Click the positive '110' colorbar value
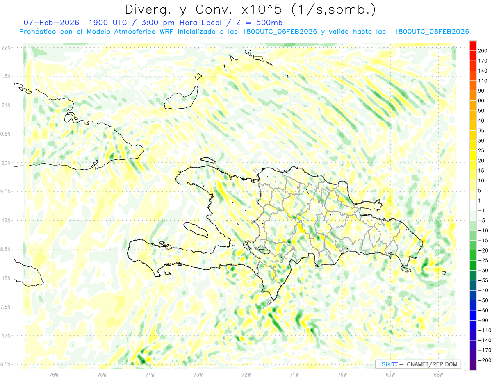The height and width of the screenshot is (380, 492). (483, 81)
